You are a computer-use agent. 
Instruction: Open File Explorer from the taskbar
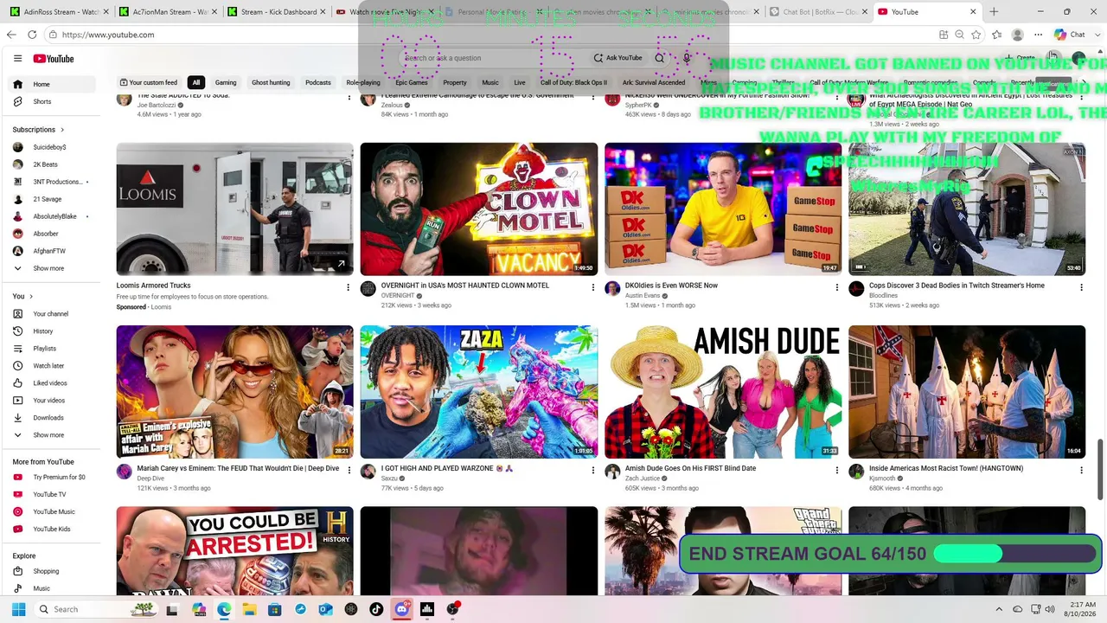(249, 609)
